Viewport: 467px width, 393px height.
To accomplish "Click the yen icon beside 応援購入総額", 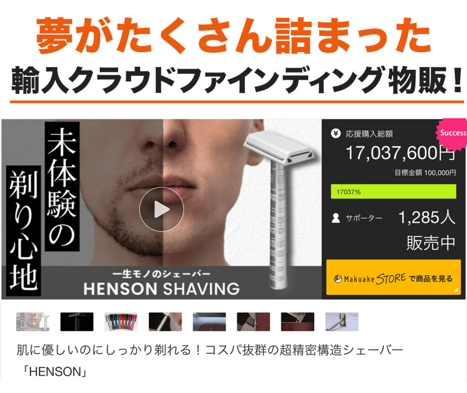I will click(x=336, y=133).
